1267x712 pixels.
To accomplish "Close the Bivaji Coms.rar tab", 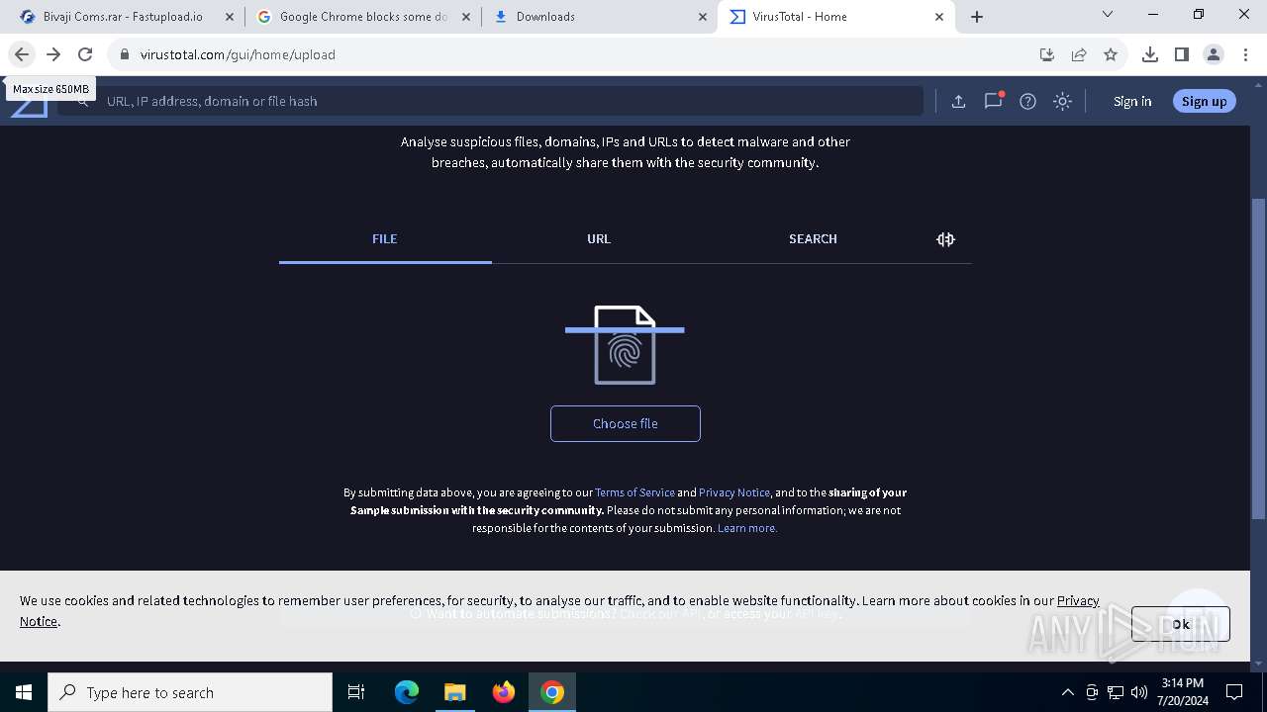I will 230,17.
